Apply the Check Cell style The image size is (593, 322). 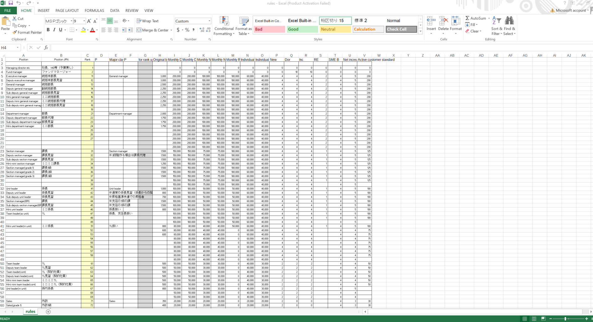(401, 29)
